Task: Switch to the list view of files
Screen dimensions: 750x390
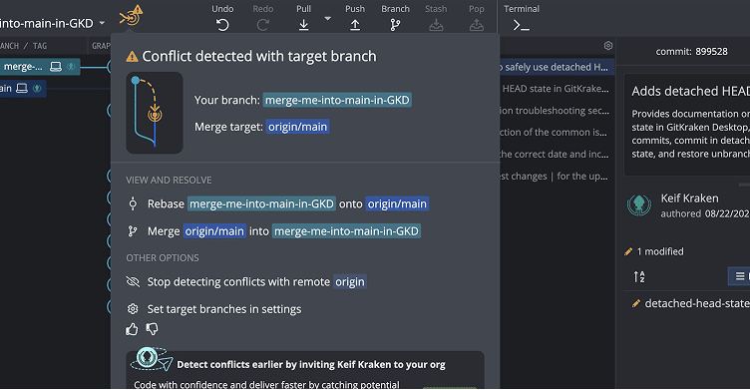Action: pyautogui.click(x=739, y=276)
